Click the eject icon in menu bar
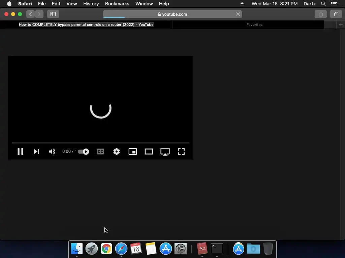The width and height of the screenshot is (345, 258). click(x=242, y=4)
